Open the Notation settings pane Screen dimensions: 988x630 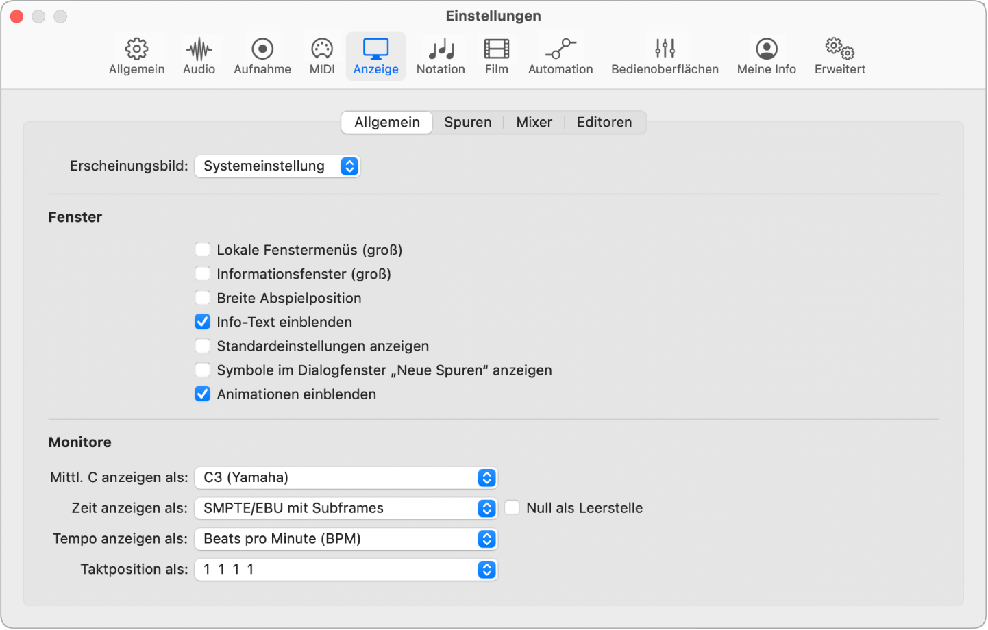(441, 56)
